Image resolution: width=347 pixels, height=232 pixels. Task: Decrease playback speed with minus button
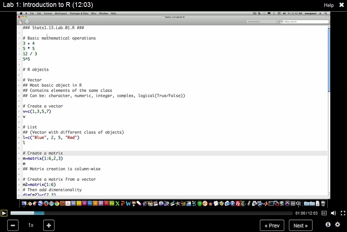coord(13,225)
